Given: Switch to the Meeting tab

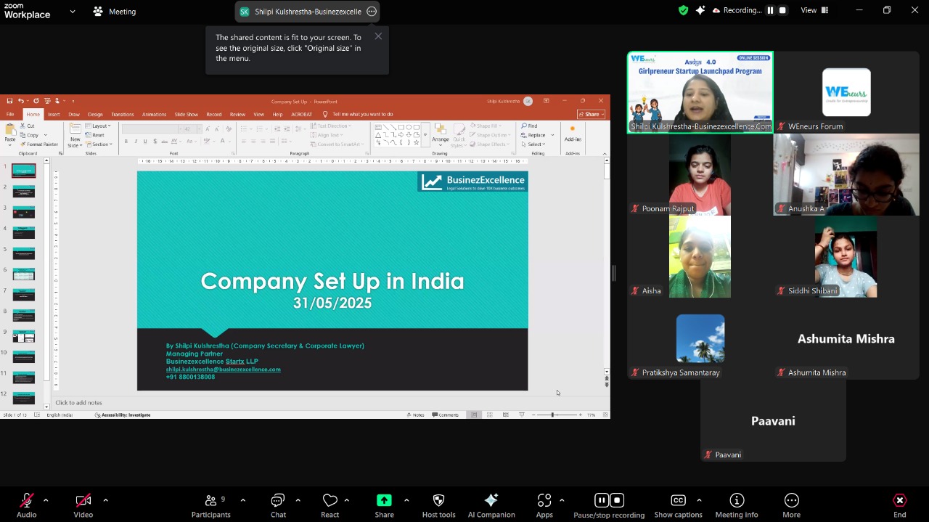Looking at the screenshot, I should click(x=115, y=12).
